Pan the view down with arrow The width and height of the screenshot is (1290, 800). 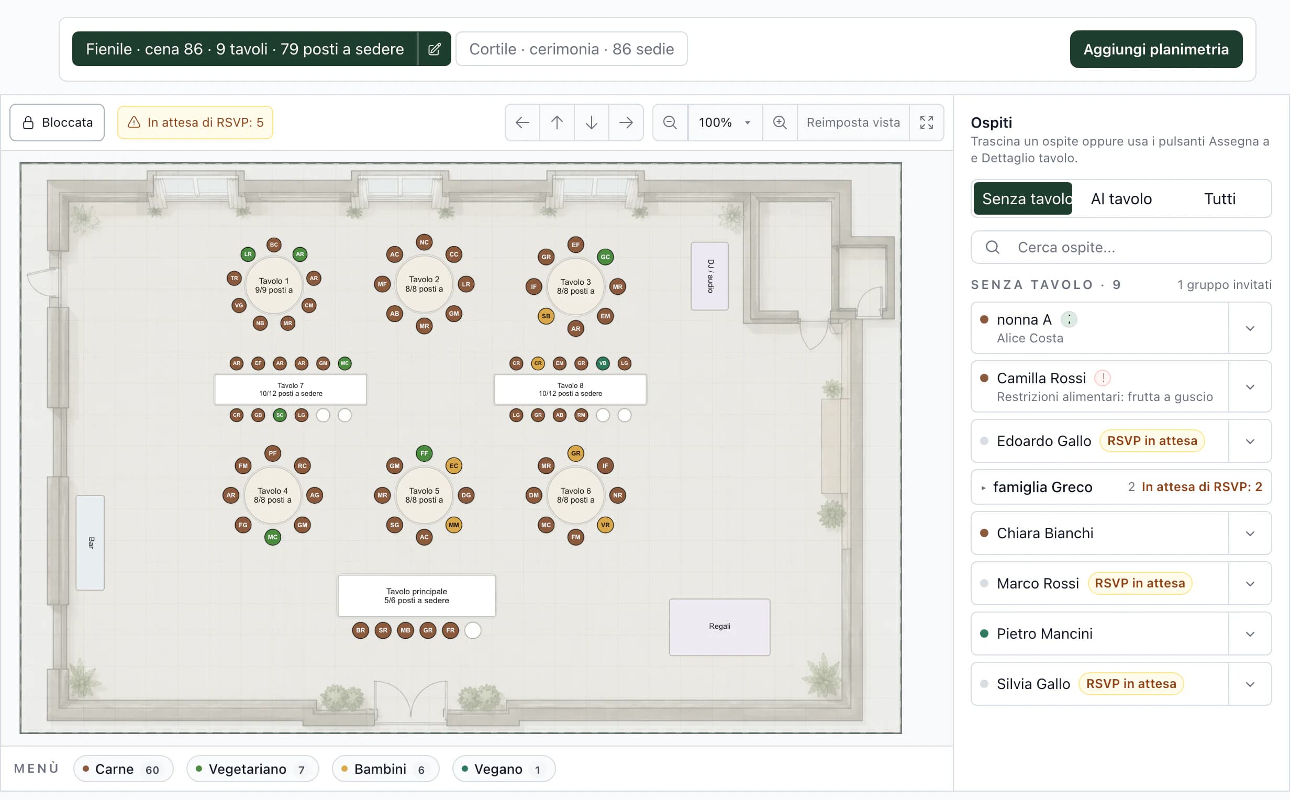click(x=591, y=123)
